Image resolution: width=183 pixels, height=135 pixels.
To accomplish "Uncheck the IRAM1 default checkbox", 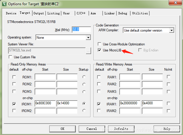I will click(99, 104).
